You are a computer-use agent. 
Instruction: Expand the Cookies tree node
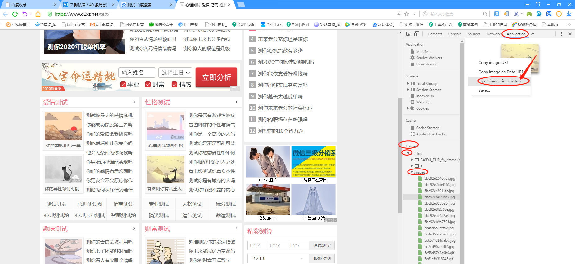click(x=408, y=108)
